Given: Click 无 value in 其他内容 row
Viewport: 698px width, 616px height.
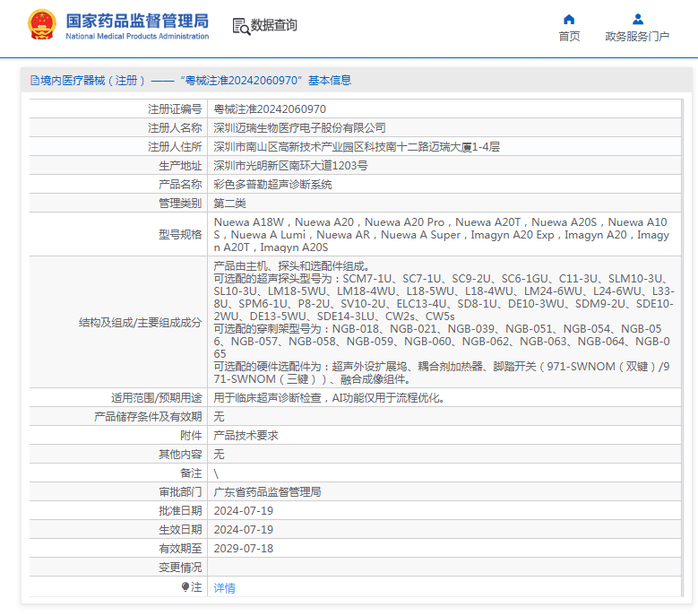Looking at the screenshot, I should point(219,455).
